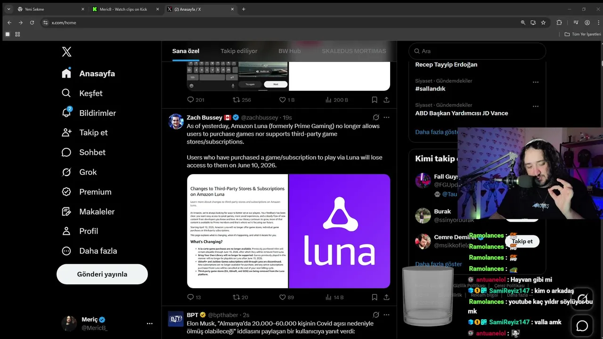Open Grok from sidebar
This screenshot has width=603, height=339.
(x=79, y=172)
